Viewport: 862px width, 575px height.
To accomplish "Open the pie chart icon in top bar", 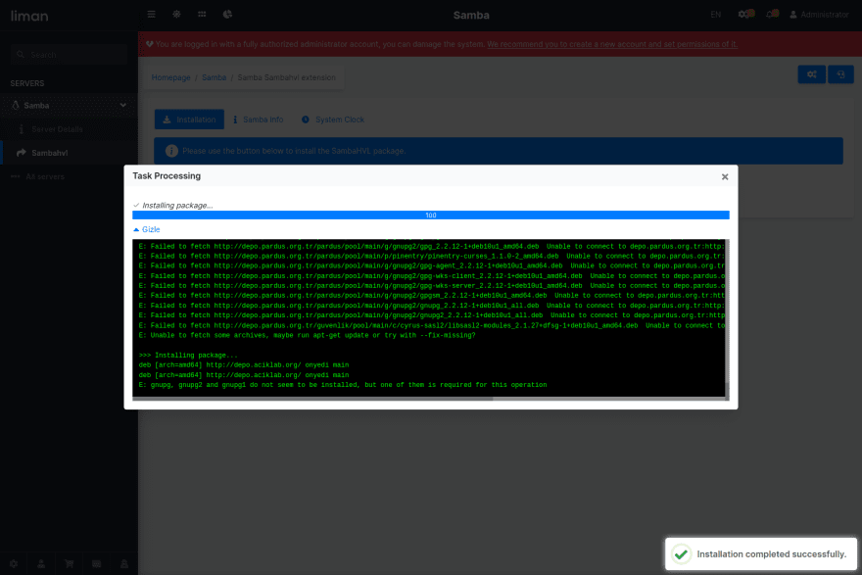I will [227, 15].
